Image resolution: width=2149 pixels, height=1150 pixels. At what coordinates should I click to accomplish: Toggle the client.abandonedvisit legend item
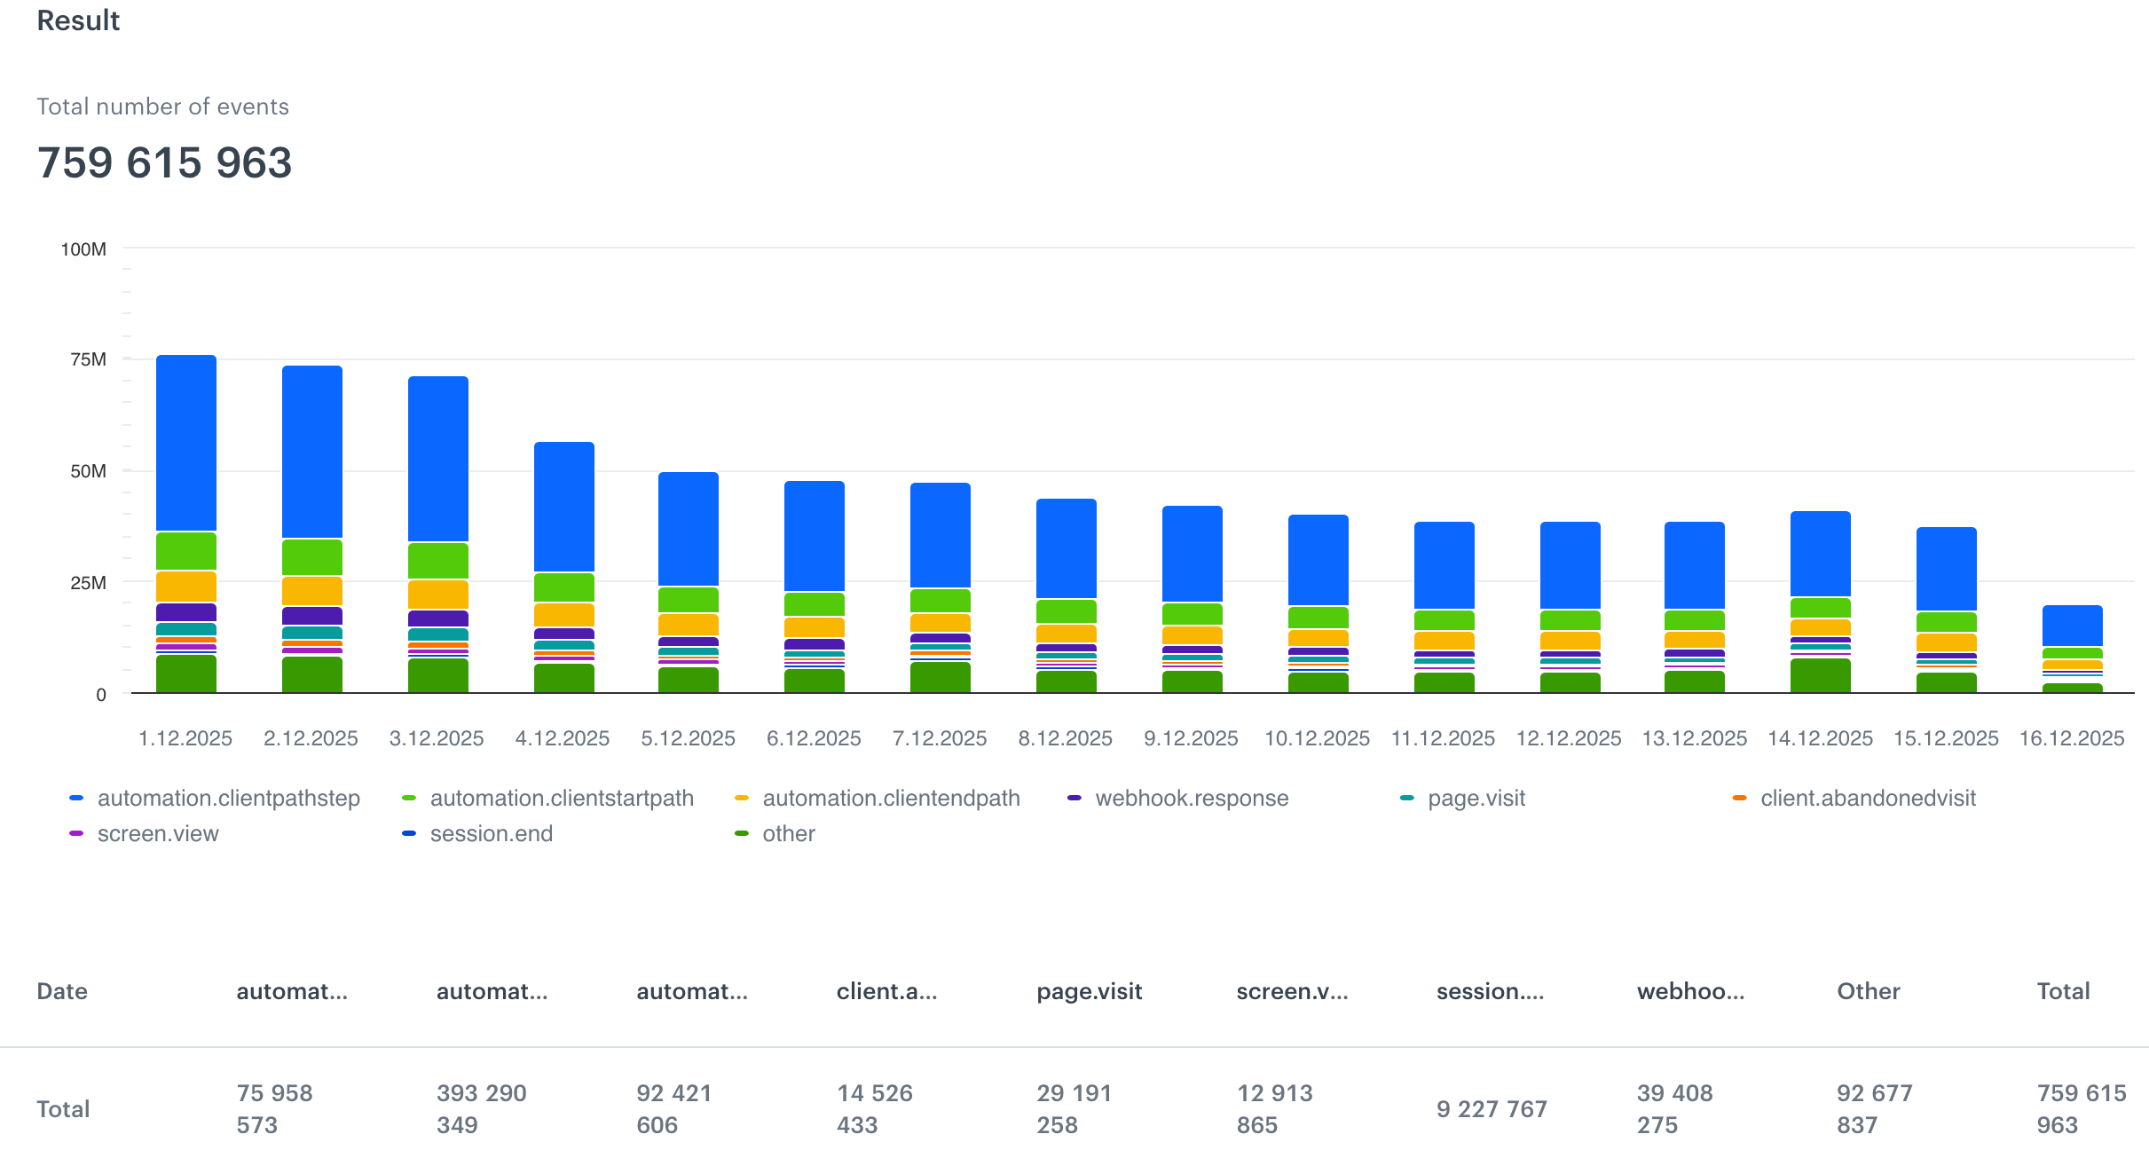coord(1868,798)
